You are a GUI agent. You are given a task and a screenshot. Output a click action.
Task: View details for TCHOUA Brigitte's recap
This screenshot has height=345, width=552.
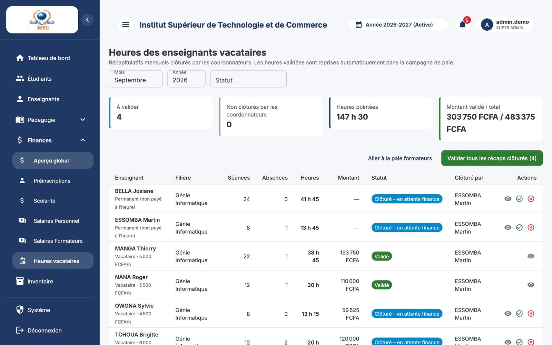pos(508,342)
